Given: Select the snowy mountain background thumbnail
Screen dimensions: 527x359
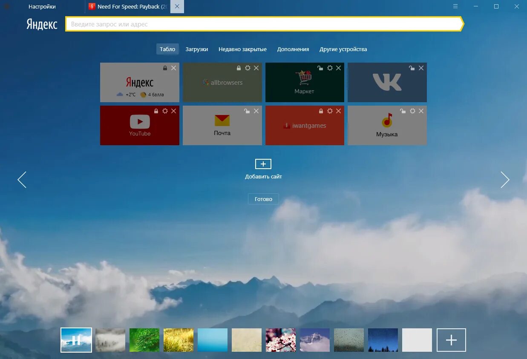Looking at the screenshot, I should click(315, 340).
